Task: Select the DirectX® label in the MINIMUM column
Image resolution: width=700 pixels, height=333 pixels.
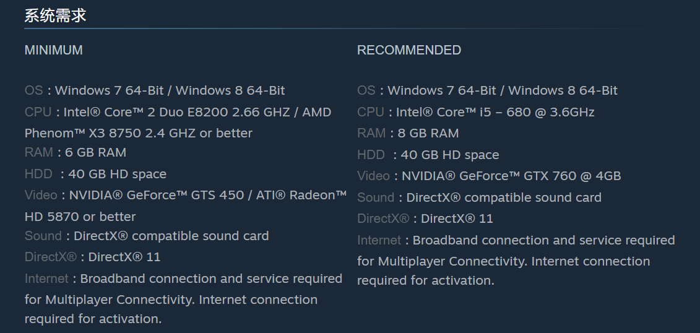Action: tap(50, 257)
